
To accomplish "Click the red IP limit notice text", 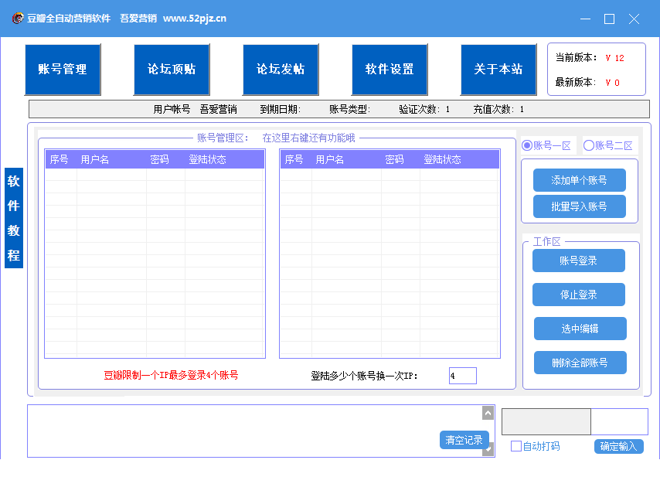I will click(171, 375).
